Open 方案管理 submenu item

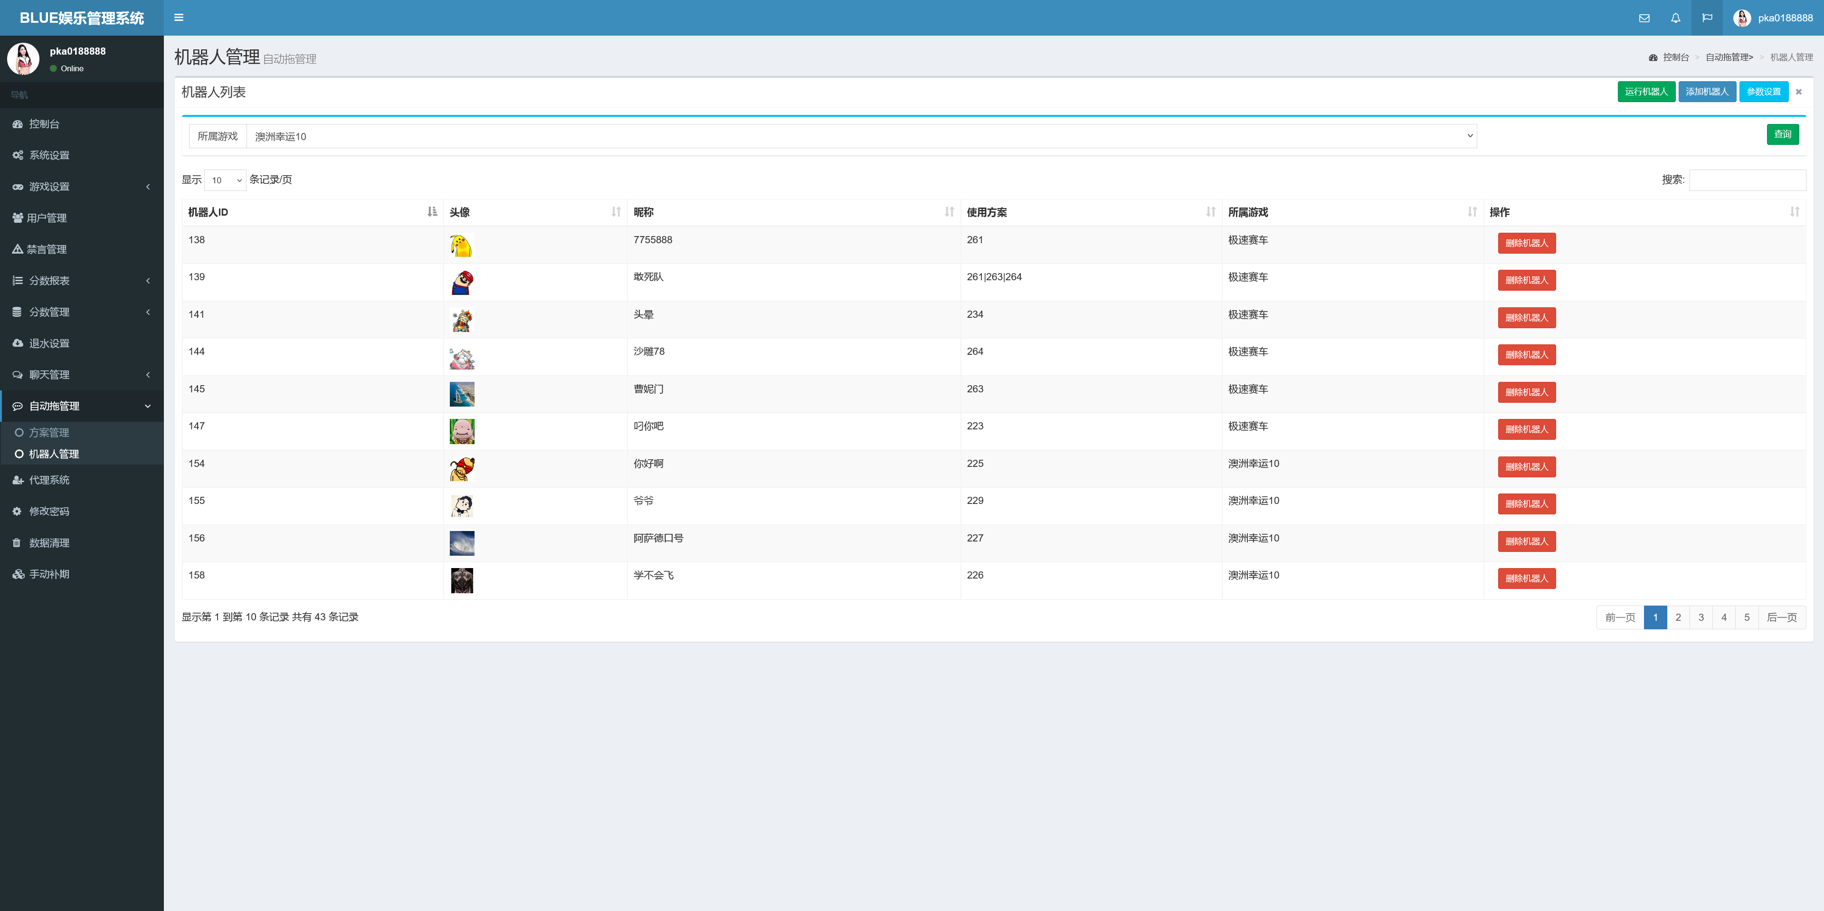[49, 433]
